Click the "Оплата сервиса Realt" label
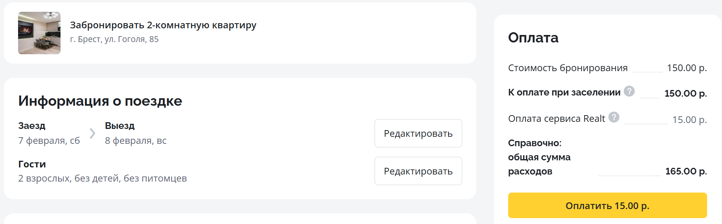The height and width of the screenshot is (224, 722). coord(557,119)
